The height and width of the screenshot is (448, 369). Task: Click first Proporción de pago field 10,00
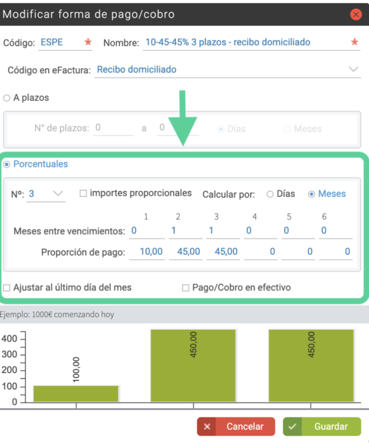click(146, 251)
